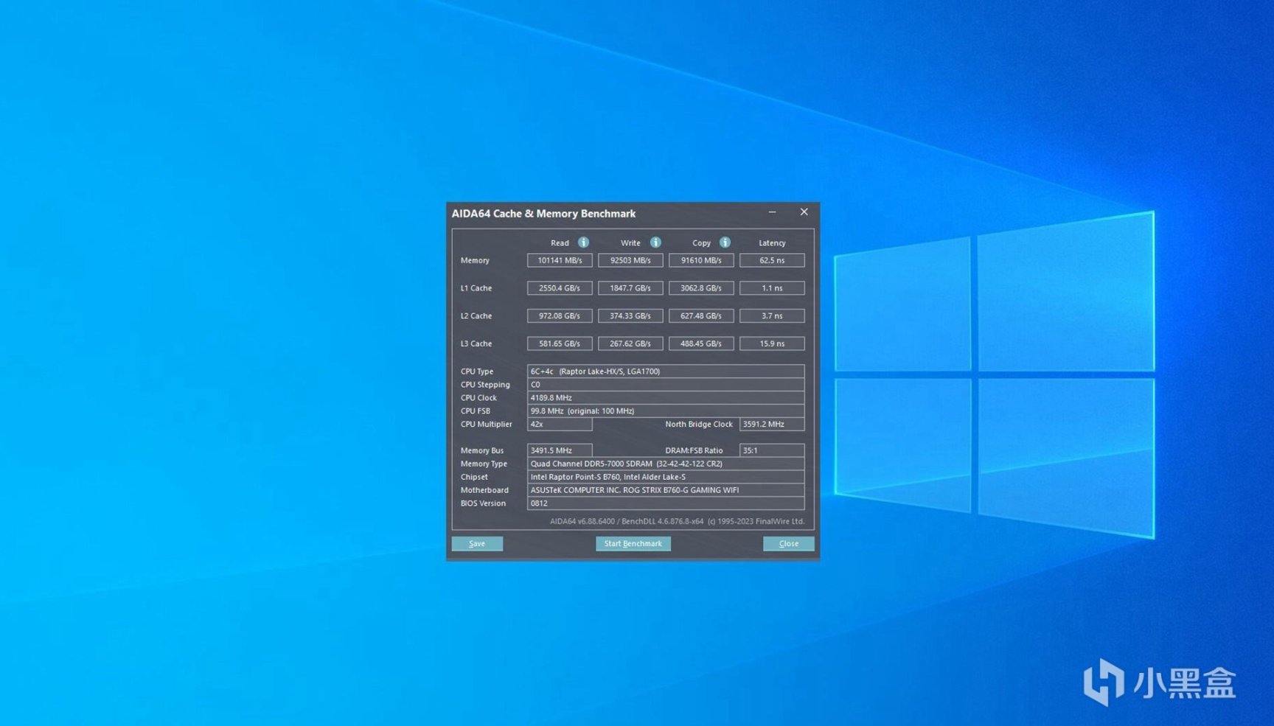
Task: Click the CPU FSB label
Action: point(476,411)
